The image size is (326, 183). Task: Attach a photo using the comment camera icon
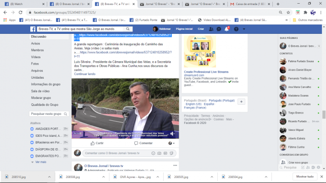pyautogui.click(x=159, y=153)
